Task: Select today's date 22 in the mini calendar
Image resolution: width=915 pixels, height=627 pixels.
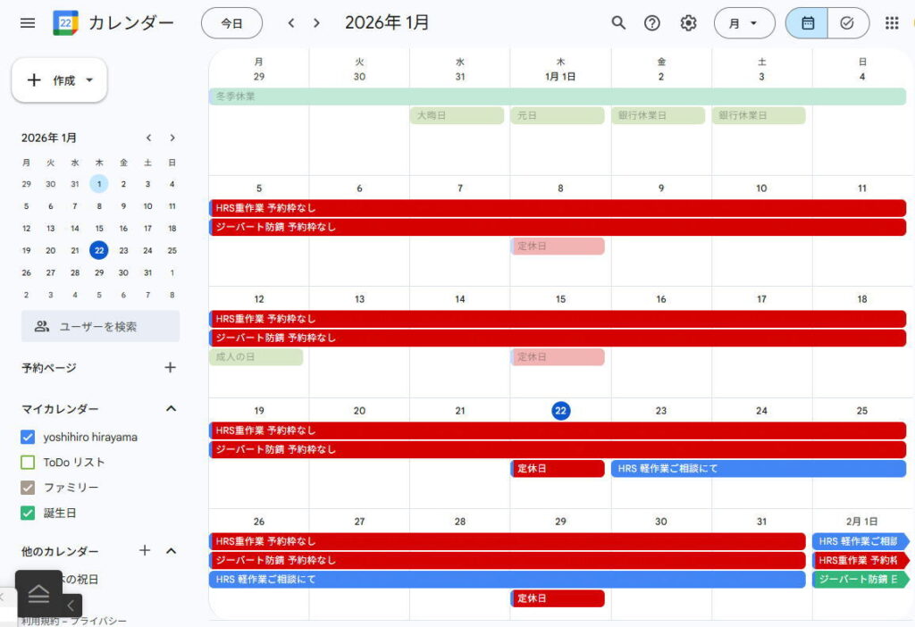Action: point(98,250)
